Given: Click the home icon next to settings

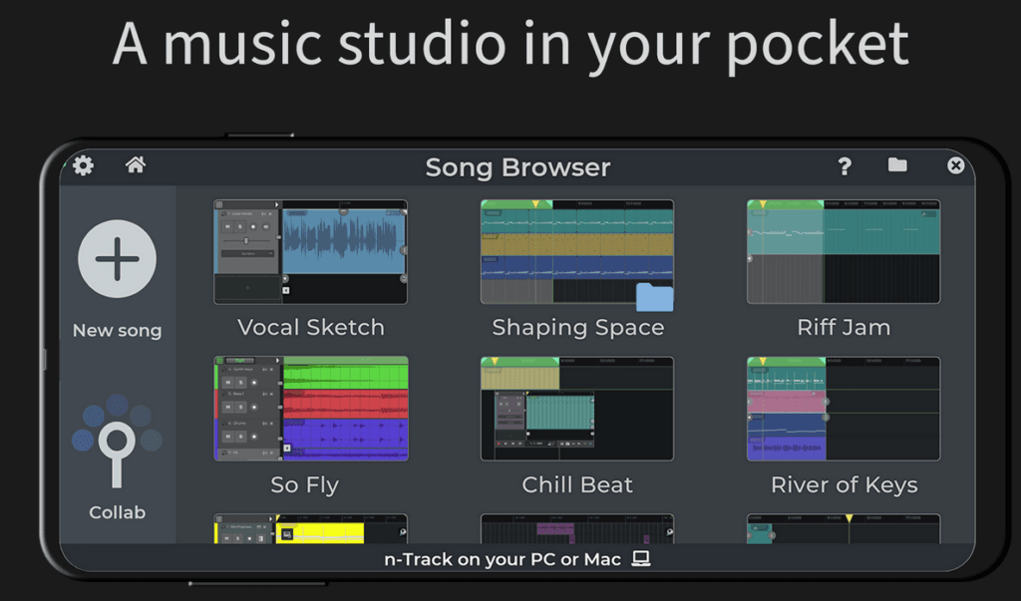Looking at the screenshot, I should (136, 165).
